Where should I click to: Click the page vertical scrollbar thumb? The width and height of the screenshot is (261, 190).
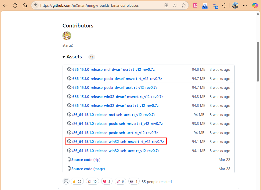(x=258, y=62)
